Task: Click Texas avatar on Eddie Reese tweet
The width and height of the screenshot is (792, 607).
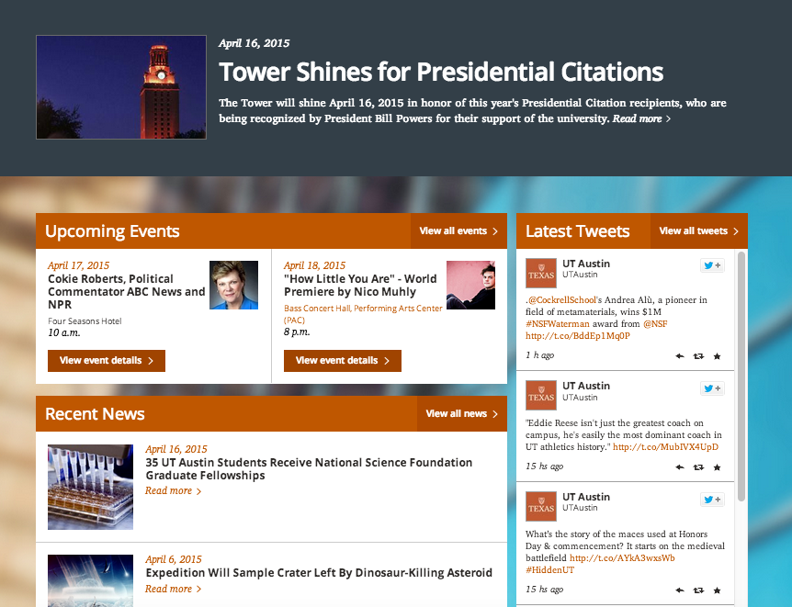Action: pyautogui.click(x=541, y=396)
